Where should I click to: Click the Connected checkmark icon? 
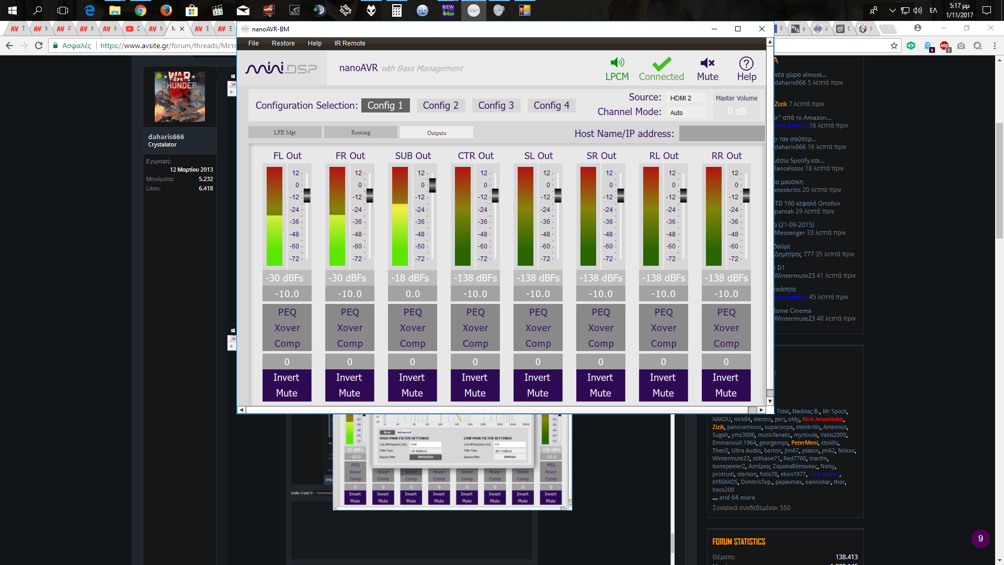pos(661,64)
